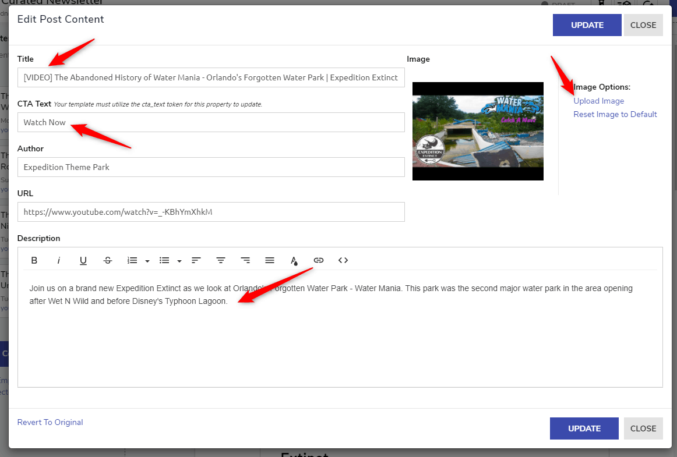
Task: Center align description text
Action: point(221,260)
